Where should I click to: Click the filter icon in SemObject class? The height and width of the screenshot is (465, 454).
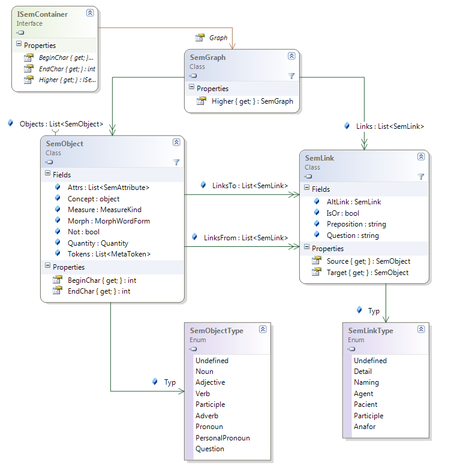click(x=176, y=162)
